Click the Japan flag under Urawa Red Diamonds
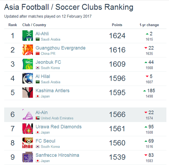Screen dimensions: 169x166 point(37,132)
